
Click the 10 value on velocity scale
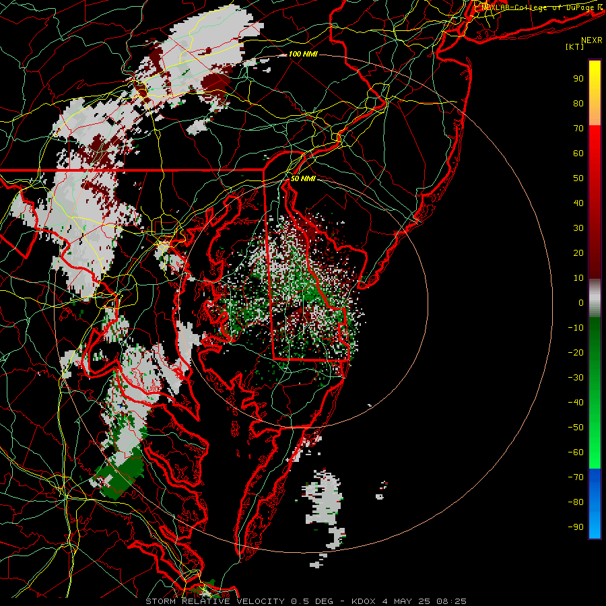(x=578, y=278)
